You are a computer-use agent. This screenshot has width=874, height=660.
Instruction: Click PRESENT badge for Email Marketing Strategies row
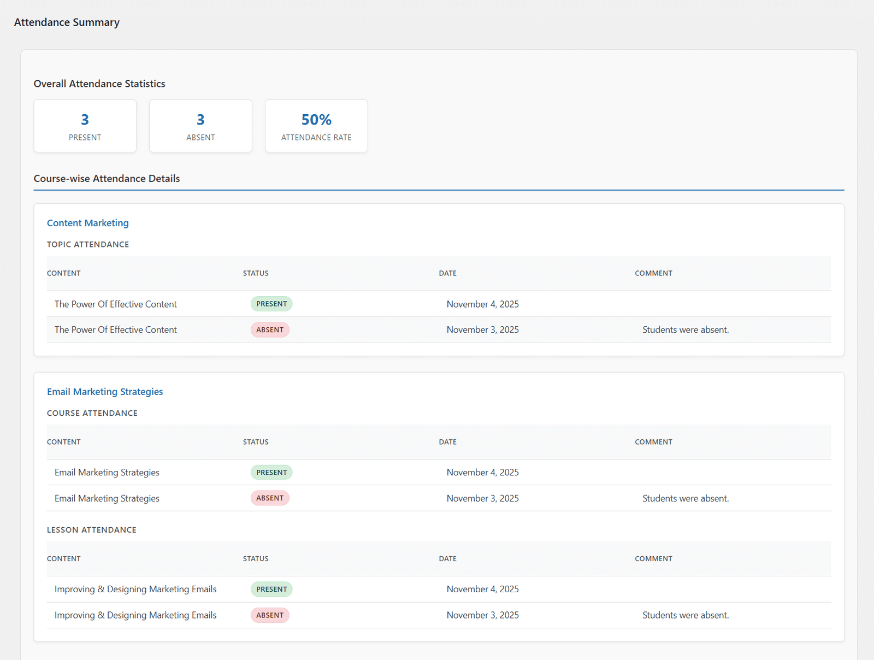[x=271, y=473]
